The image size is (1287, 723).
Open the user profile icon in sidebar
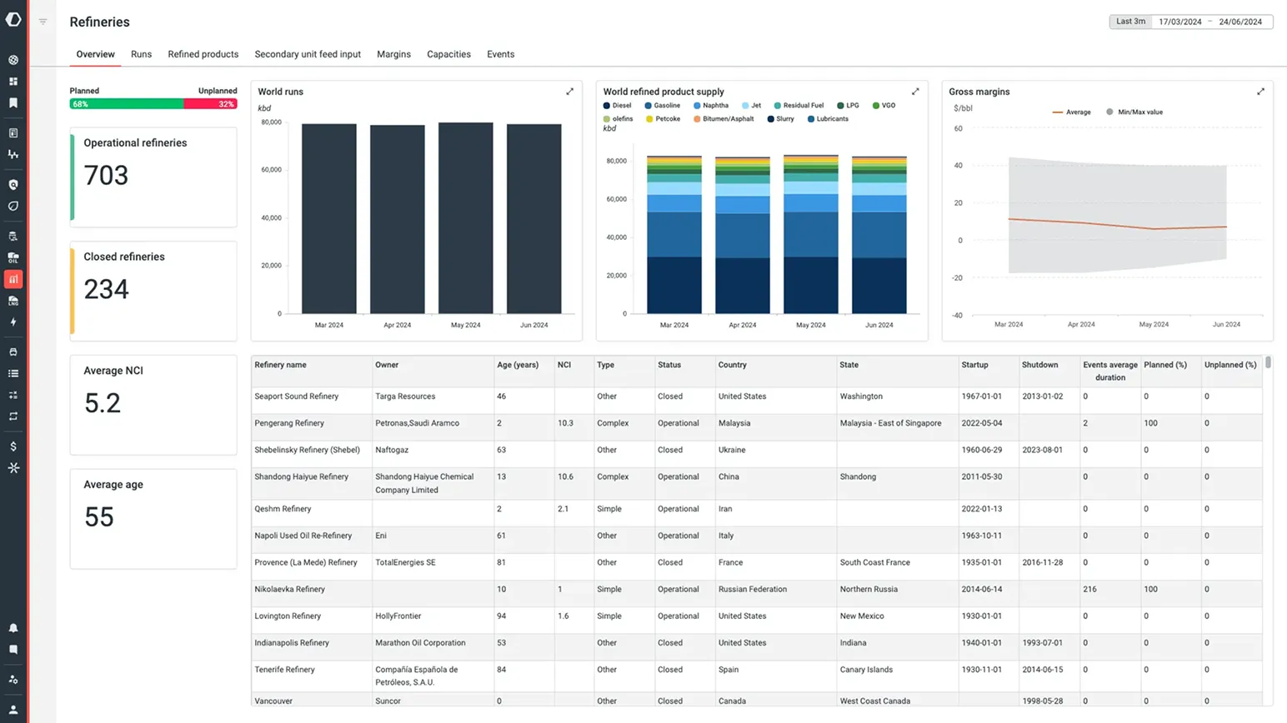13,710
